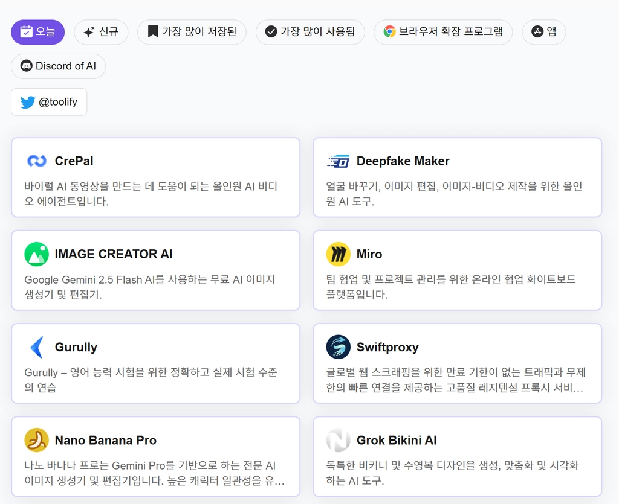Click the Discord logo icon
This screenshot has height=504, width=619.
click(27, 66)
